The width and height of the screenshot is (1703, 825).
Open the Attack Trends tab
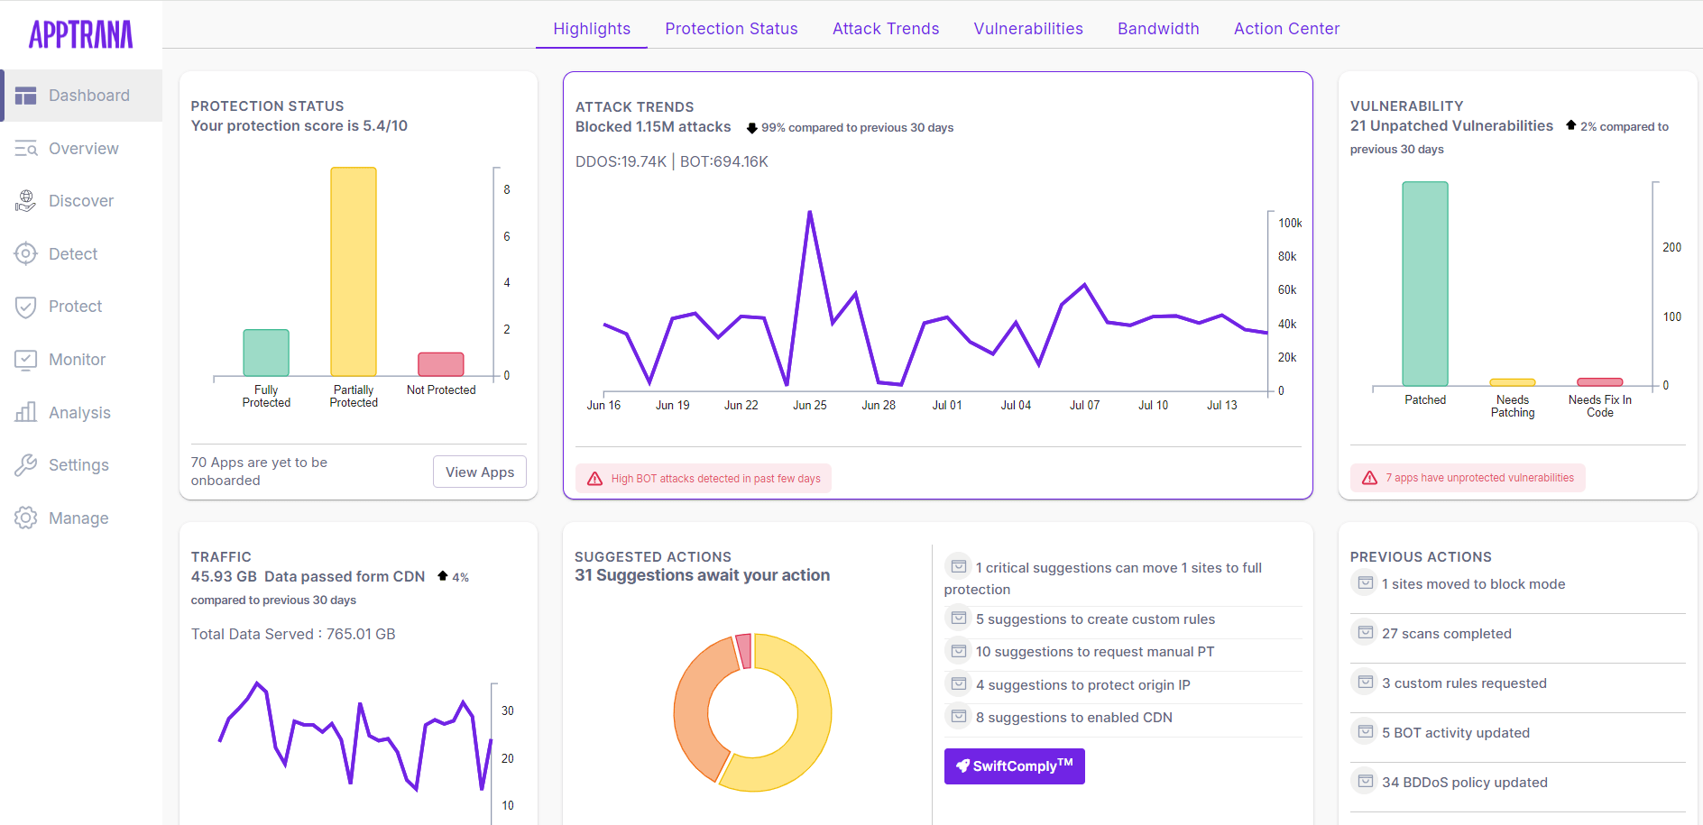coord(885,28)
